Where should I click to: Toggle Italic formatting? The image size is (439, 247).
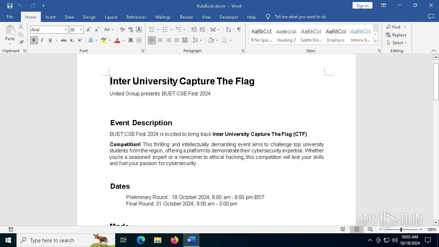tap(42, 40)
